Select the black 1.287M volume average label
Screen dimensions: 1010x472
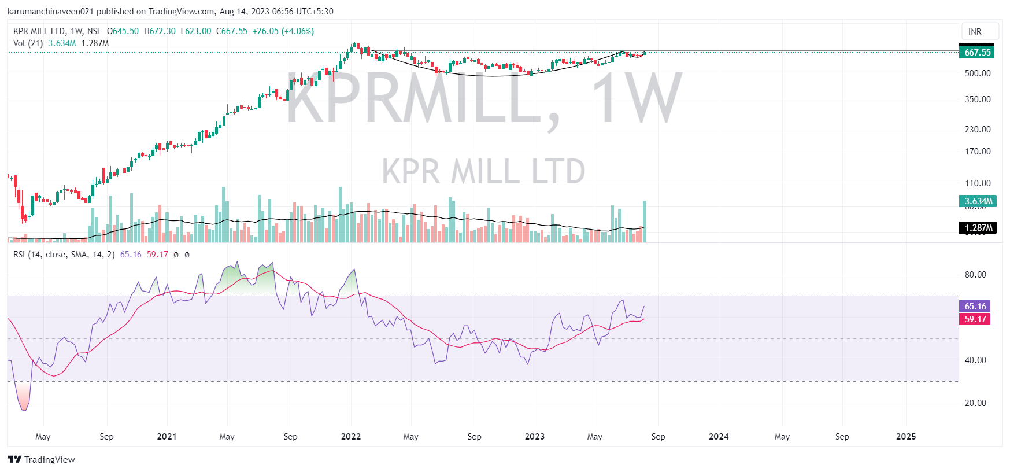[977, 228]
